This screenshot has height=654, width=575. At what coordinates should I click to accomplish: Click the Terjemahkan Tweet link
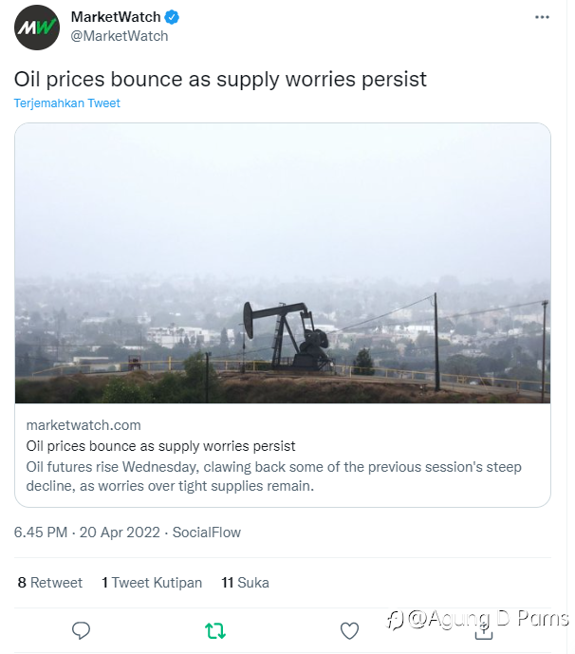[x=67, y=103]
